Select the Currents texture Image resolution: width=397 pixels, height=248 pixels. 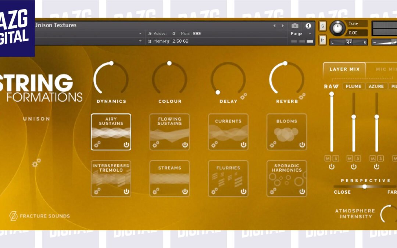tap(228, 132)
